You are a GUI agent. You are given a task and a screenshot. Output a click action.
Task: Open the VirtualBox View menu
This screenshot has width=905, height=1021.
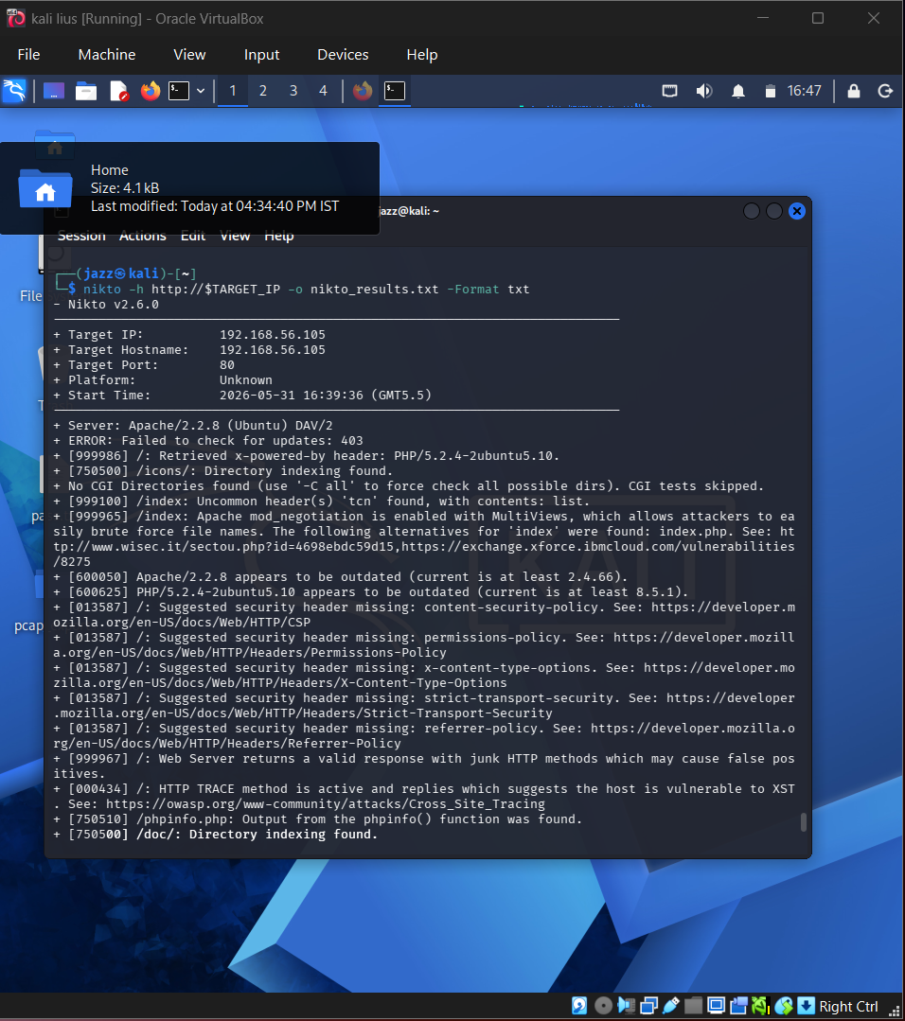pyautogui.click(x=189, y=55)
